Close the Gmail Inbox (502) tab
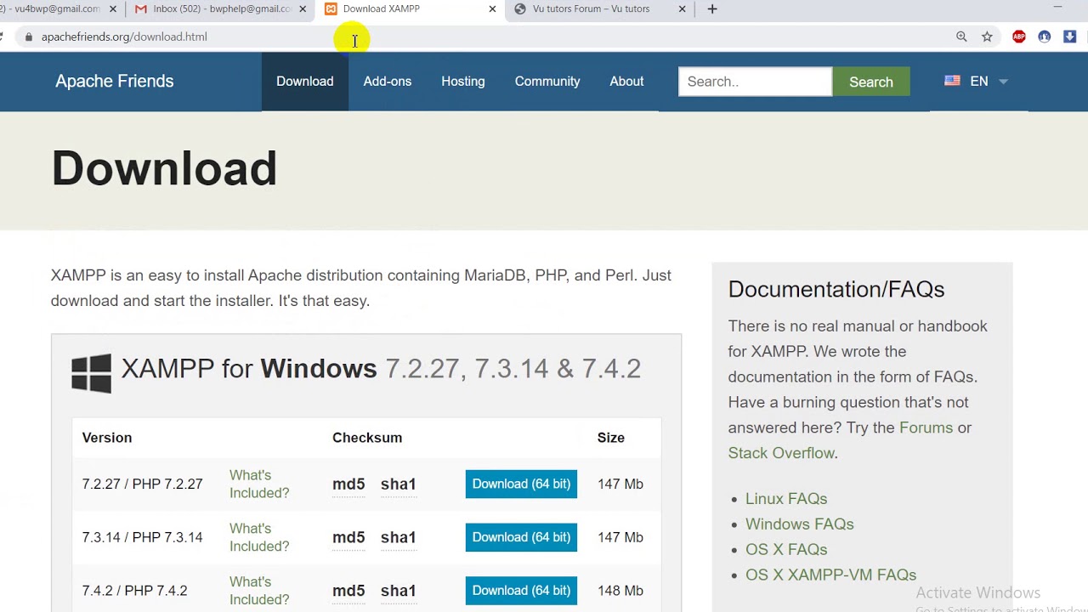 (303, 9)
